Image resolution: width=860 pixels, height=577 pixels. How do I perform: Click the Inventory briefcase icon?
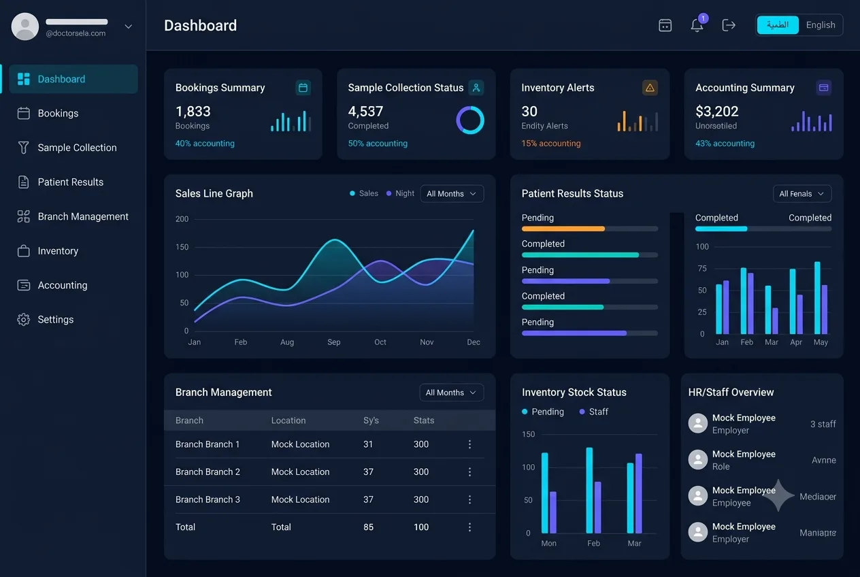click(24, 250)
